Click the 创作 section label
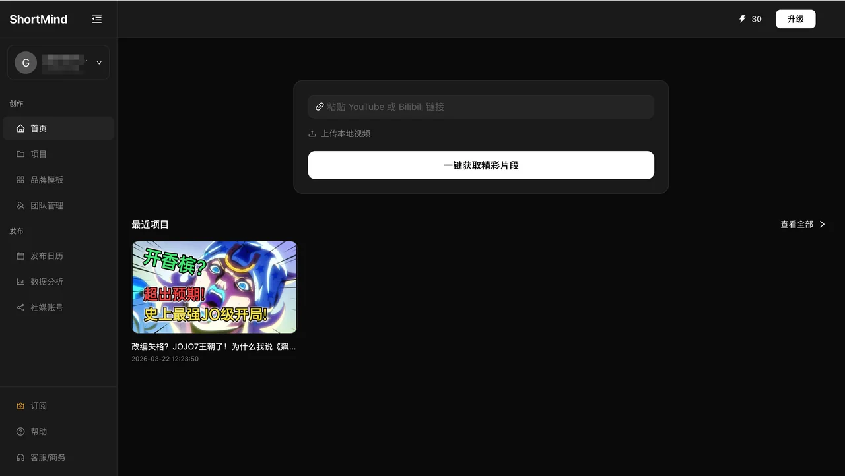Image resolution: width=845 pixels, height=476 pixels. coord(17,104)
